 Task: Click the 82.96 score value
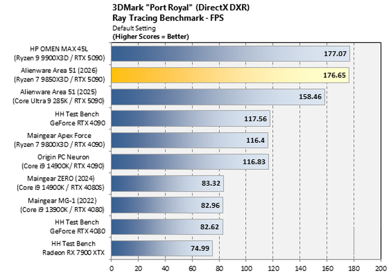pyautogui.click(x=210, y=205)
